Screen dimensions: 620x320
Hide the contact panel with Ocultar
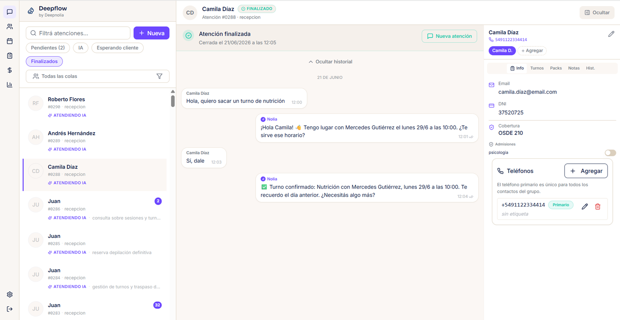(x=597, y=13)
